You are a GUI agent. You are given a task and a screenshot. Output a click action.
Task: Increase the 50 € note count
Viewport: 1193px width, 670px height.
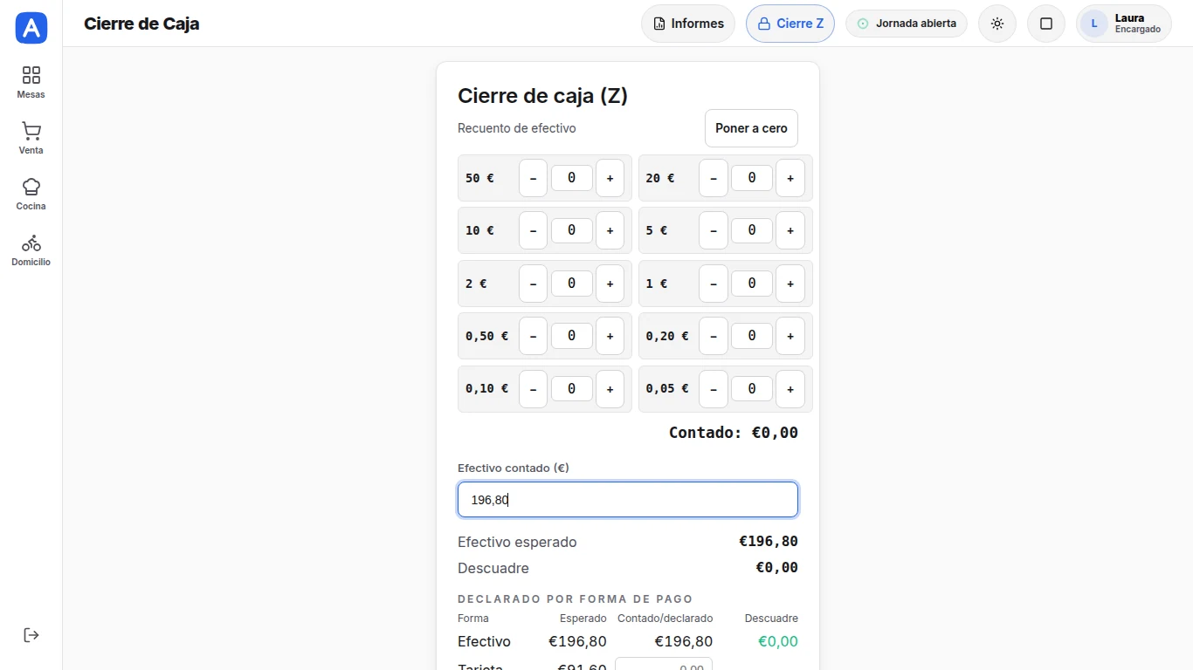[610, 178]
